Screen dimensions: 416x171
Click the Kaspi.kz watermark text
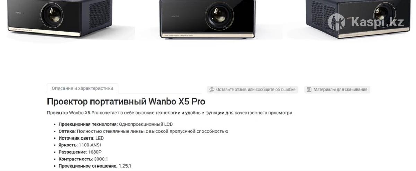(377, 22)
